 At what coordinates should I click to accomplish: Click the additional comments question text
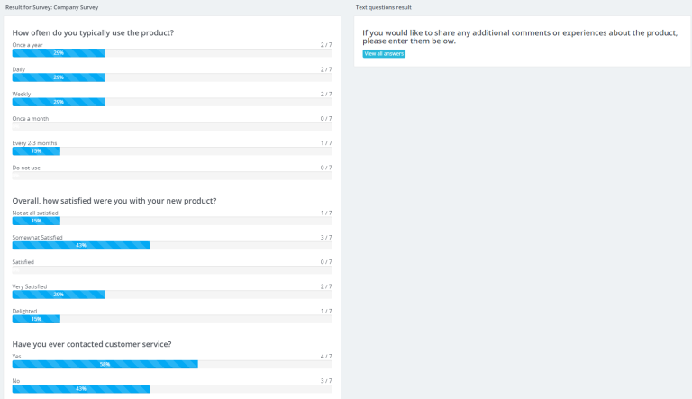click(x=520, y=36)
